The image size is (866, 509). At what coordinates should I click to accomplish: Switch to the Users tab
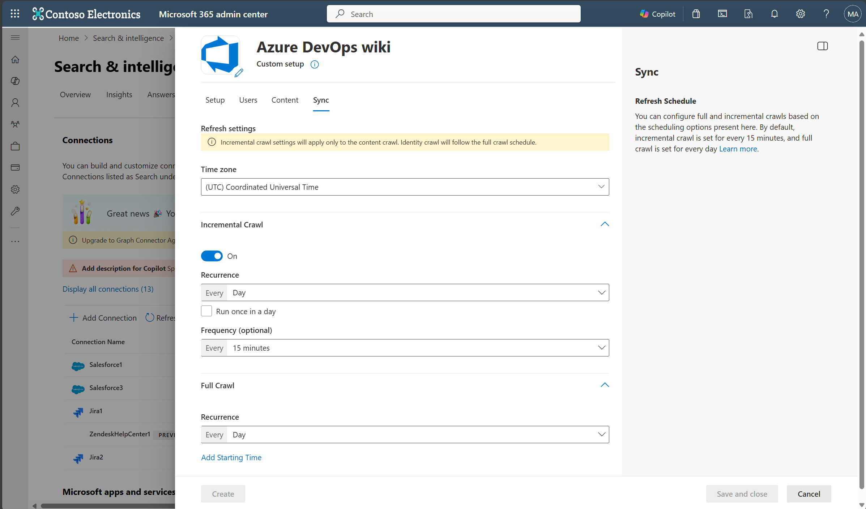pos(248,100)
